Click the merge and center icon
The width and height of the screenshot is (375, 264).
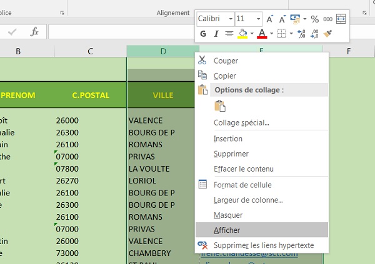click(x=341, y=19)
